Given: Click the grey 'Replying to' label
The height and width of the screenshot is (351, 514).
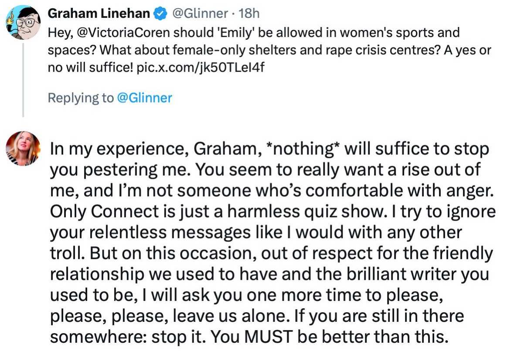Looking at the screenshot, I should [x=81, y=98].
